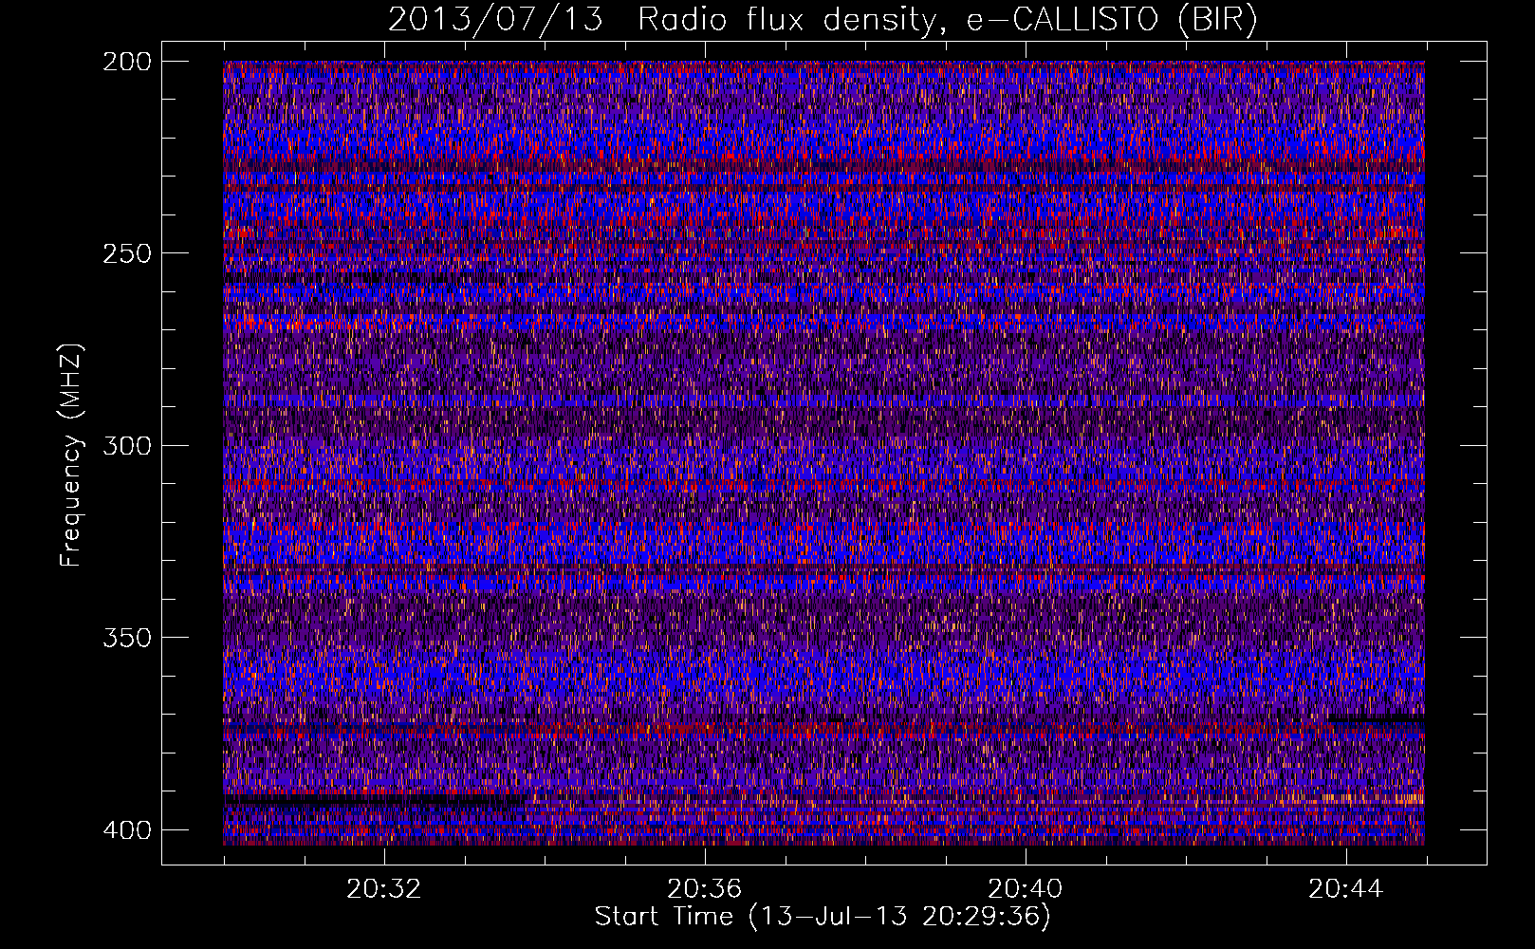Click the 400 frequency tick label
This screenshot has width=1535, height=949.
126,829
